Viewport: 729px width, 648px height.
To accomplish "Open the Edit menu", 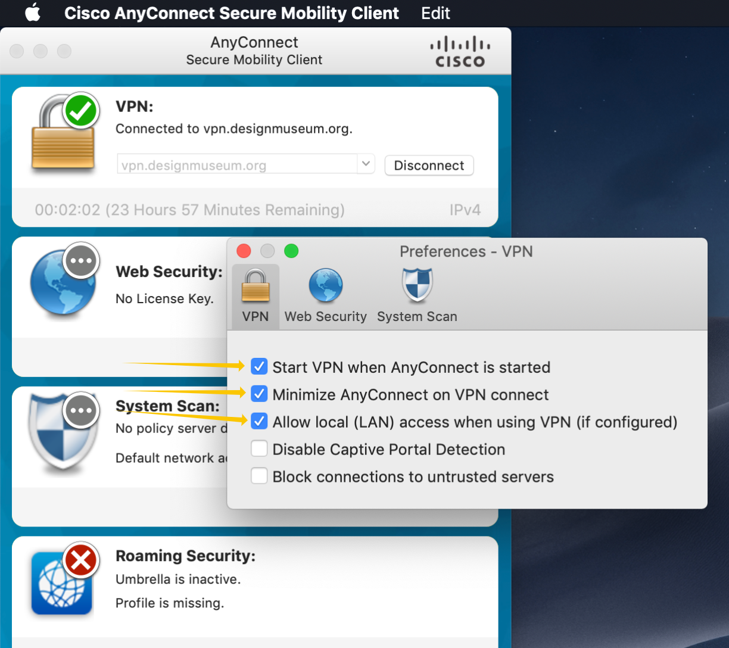I will pos(435,13).
